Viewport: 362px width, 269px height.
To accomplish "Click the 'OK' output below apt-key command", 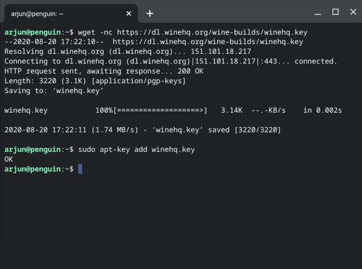I will click(x=8, y=159).
